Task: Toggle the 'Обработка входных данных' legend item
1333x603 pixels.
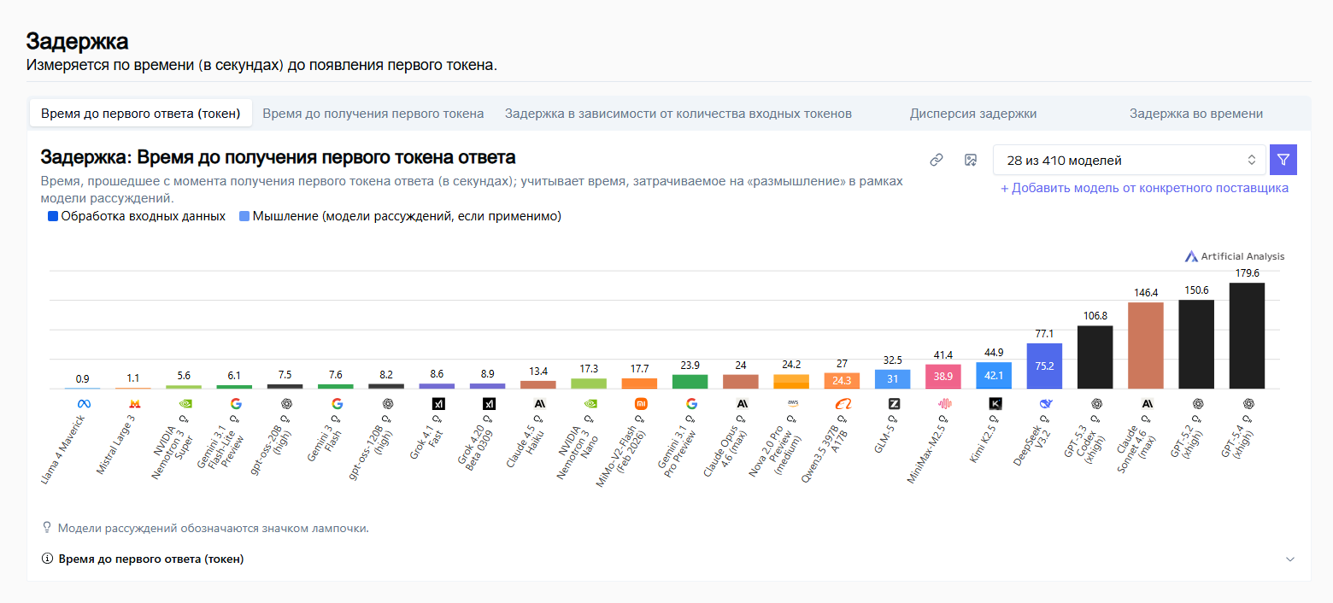Action: point(137,217)
